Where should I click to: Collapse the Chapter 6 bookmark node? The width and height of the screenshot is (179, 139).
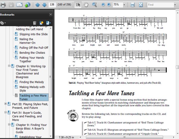click(x=9, y=66)
